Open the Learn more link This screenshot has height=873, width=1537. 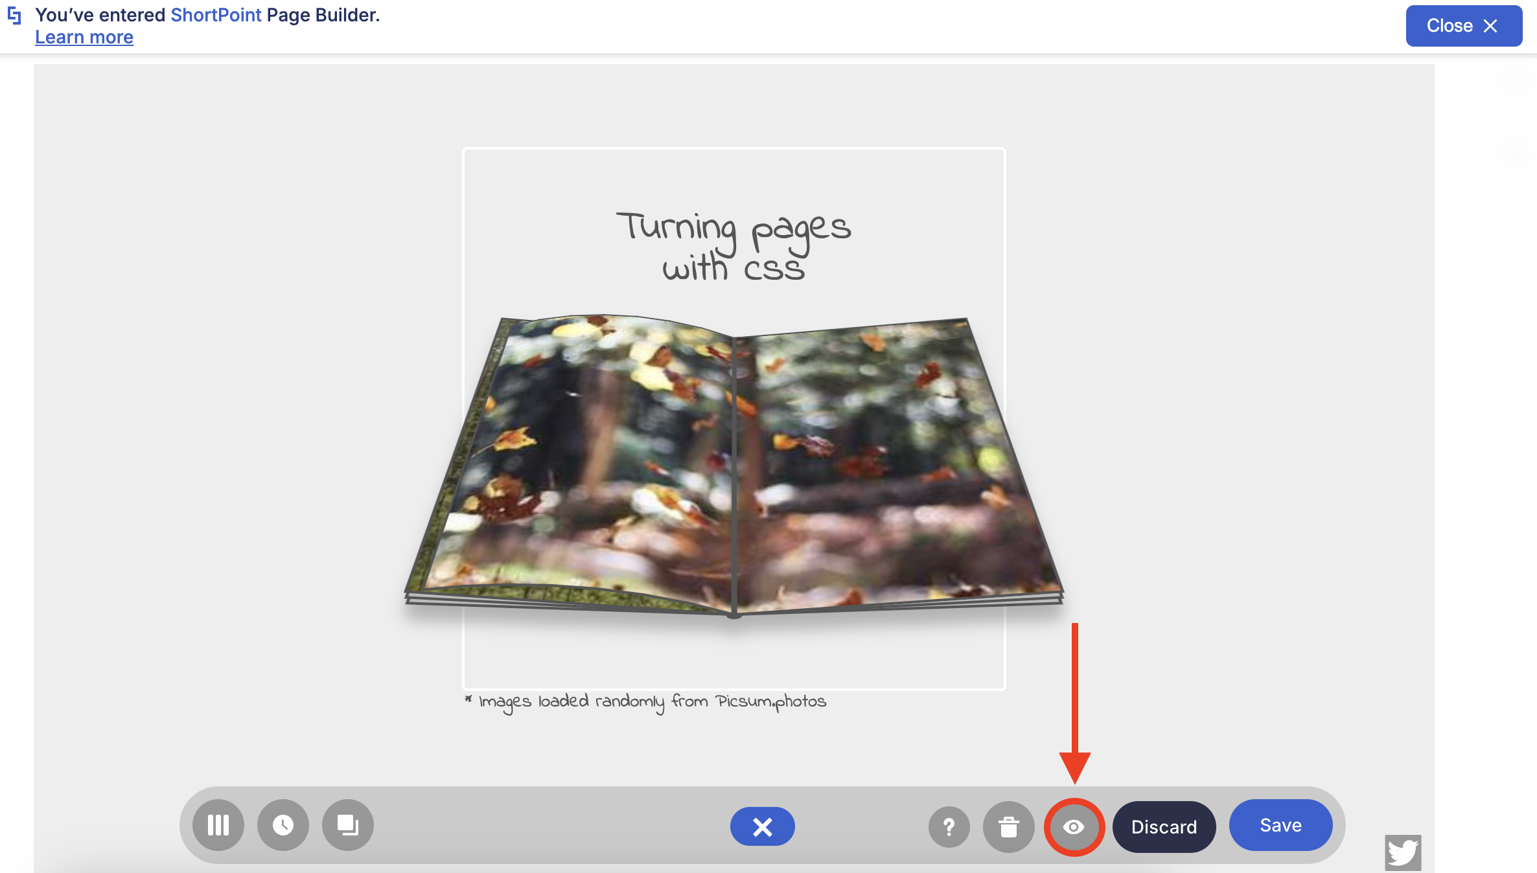click(x=84, y=38)
